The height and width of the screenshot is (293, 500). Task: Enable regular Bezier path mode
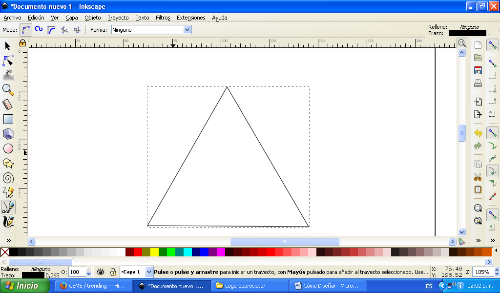26,30
